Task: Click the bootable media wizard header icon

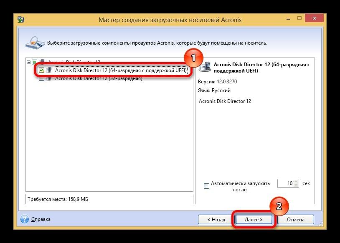Action: point(35,43)
